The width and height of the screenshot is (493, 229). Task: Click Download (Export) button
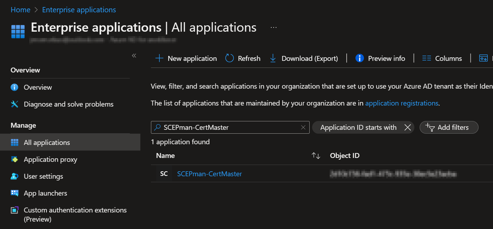pos(304,58)
